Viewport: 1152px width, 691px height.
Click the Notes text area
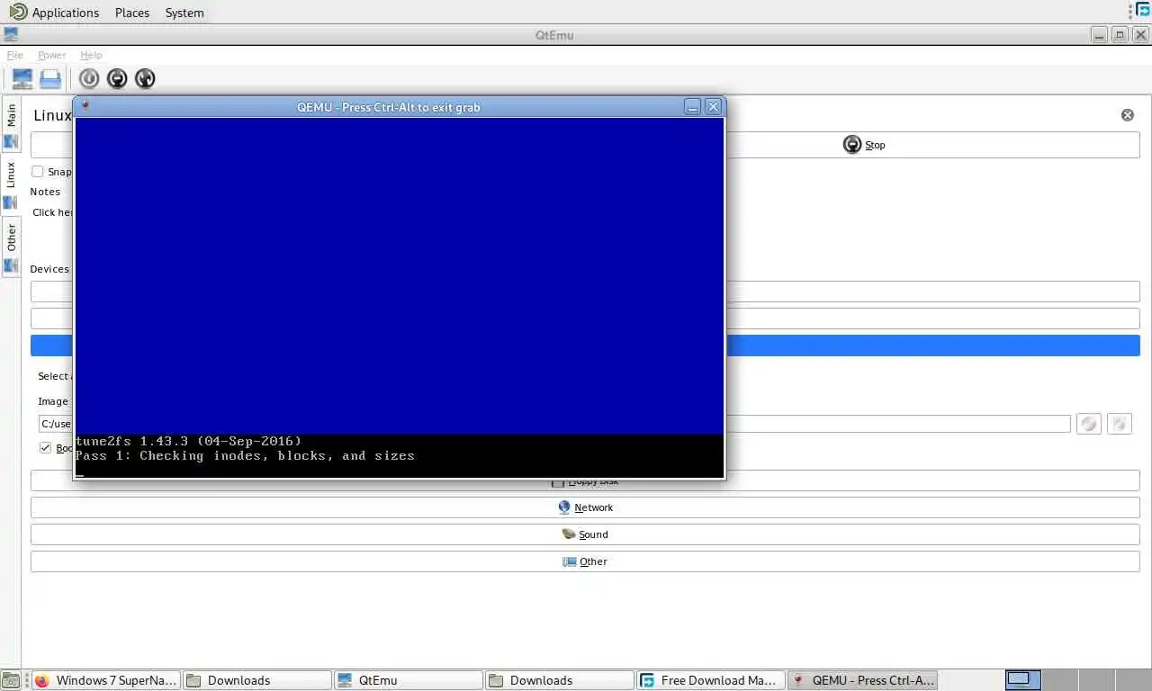[52, 212]
